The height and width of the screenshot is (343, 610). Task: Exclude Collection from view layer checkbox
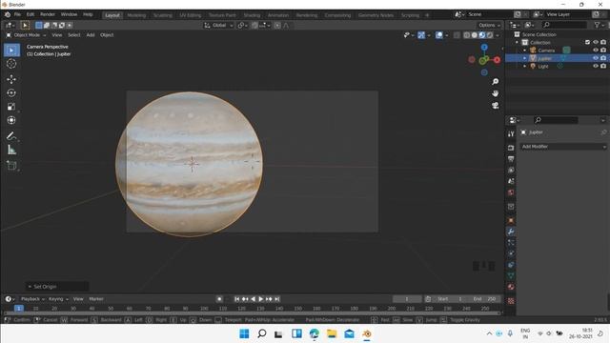click(587, 42)
